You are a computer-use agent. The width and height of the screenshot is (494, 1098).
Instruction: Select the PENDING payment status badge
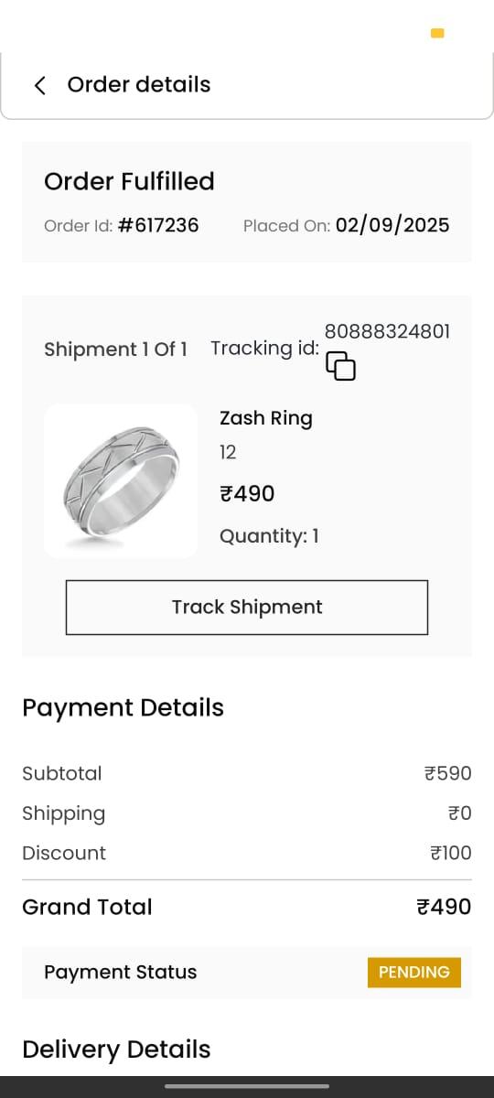click(x=414, y=973)
